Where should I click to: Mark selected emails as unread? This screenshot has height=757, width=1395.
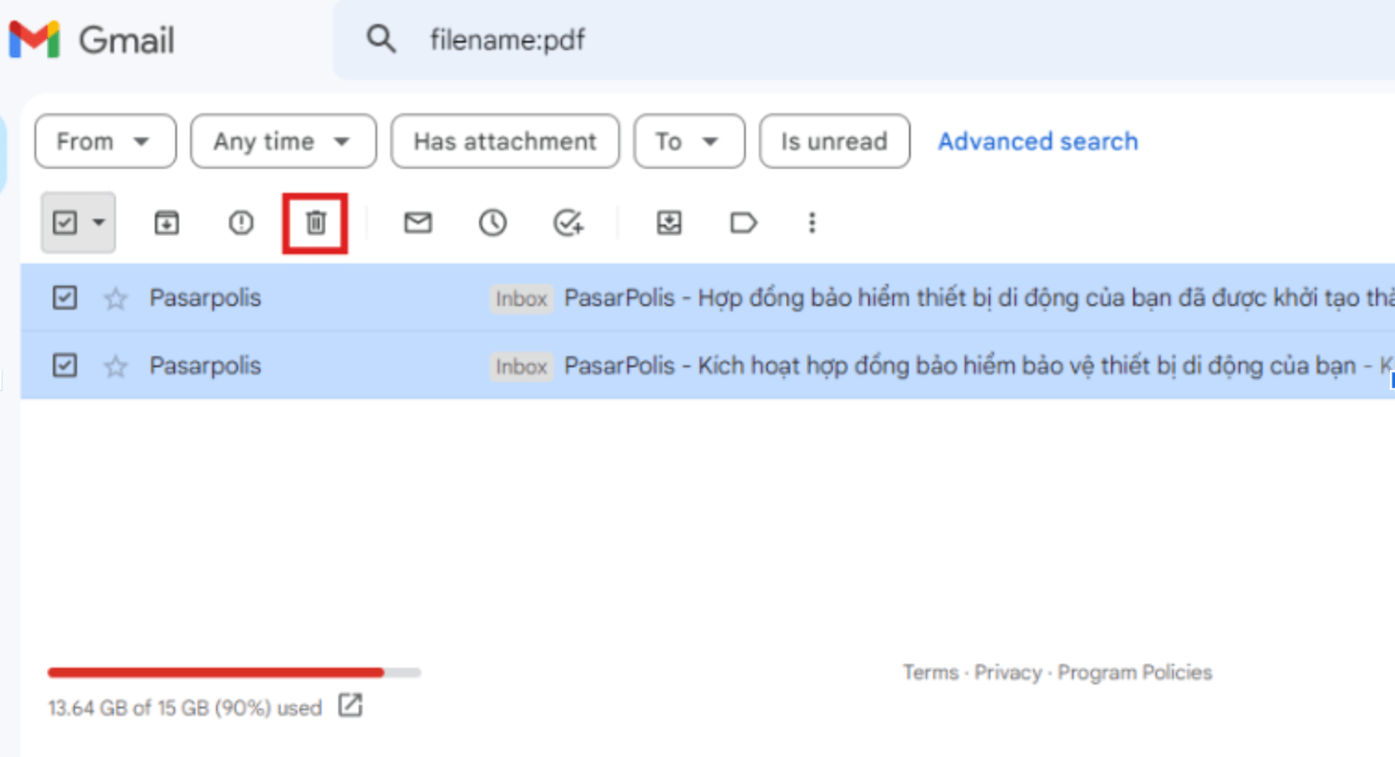418,223
